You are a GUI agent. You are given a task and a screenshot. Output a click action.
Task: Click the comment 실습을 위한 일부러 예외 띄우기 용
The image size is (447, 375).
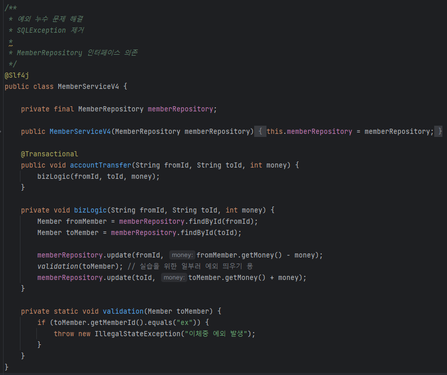coord(190,266)
